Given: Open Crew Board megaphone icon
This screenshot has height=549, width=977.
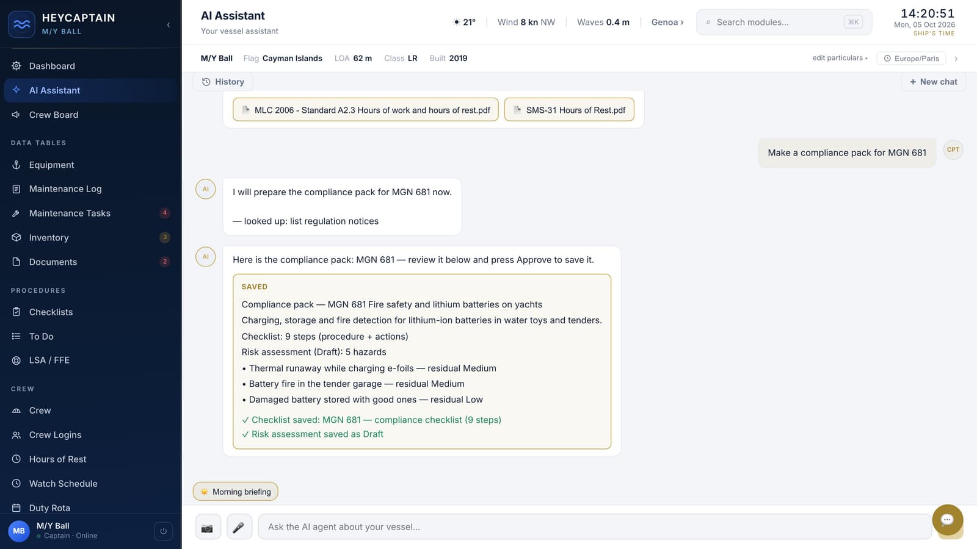Looking at the screenshot, I should pyautogui.click(x=16, y=115).
